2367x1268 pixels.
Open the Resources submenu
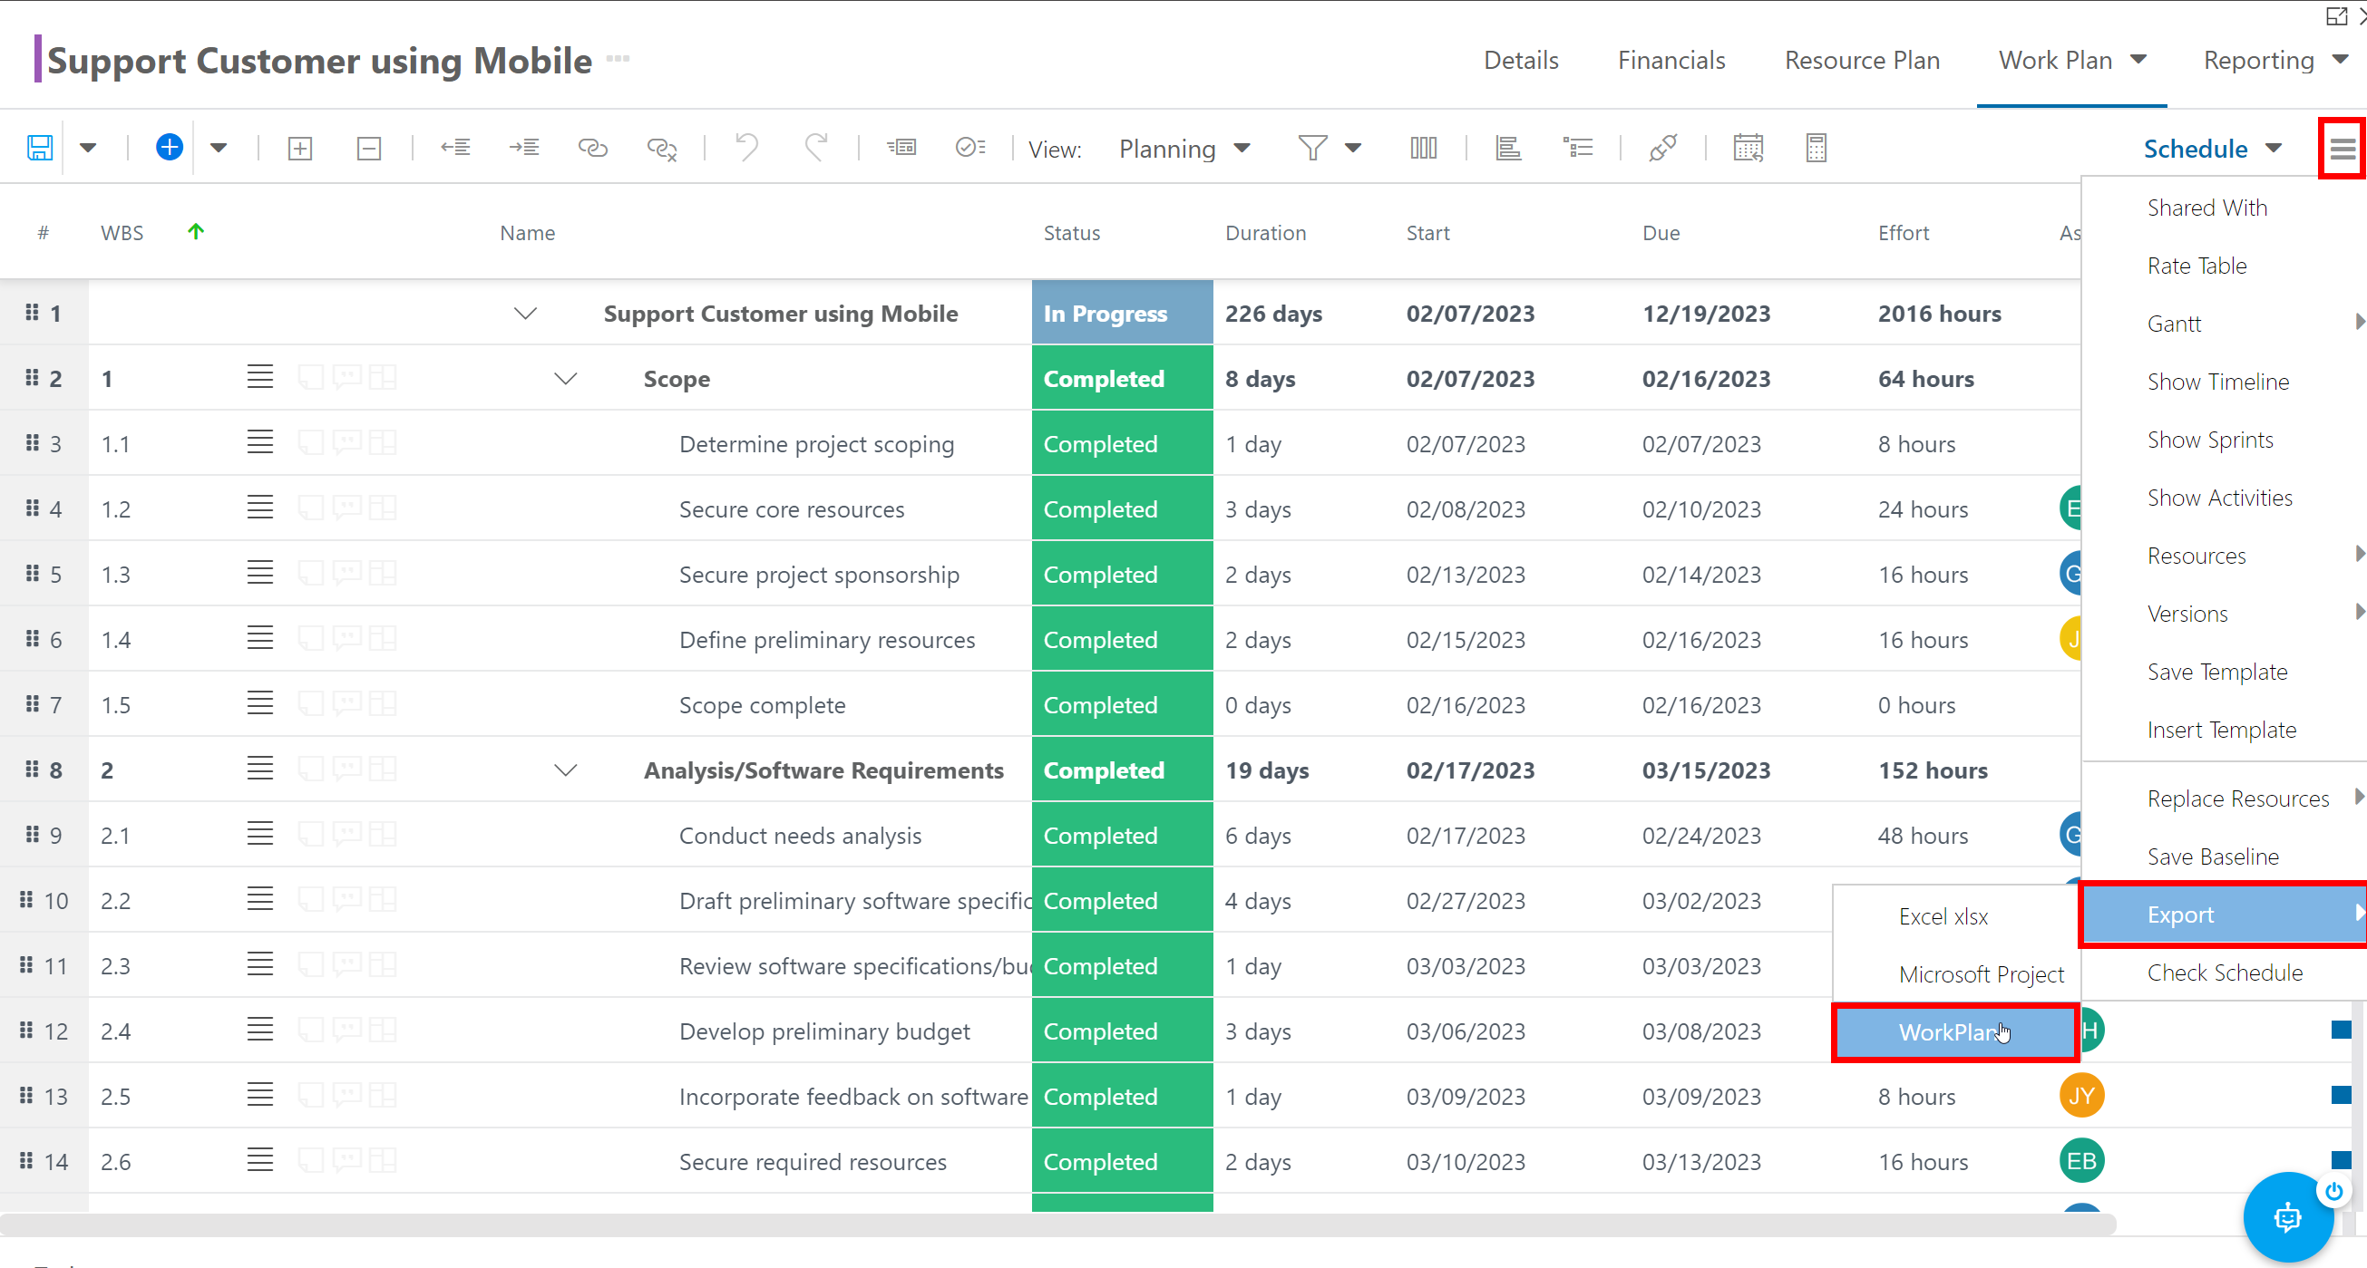click(x=2224, y=555)
